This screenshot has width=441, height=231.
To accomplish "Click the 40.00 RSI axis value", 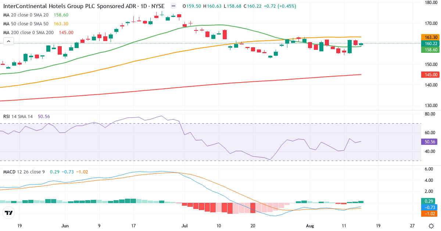I will point(430,151).
